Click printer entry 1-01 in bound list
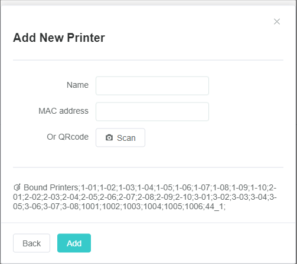297x264 pixels. click(89, 187)
